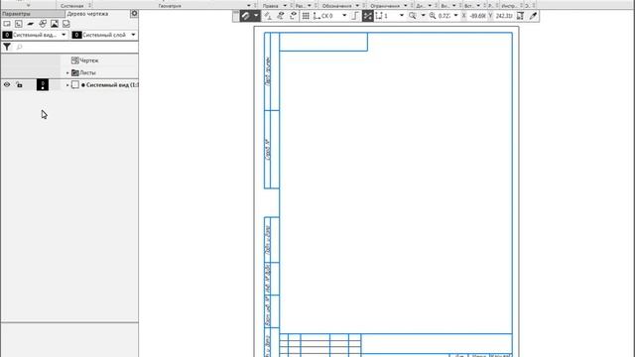Expand the Системный вид tree node
The width and height of the screenshot is (635, 357).
click(67, 85)
